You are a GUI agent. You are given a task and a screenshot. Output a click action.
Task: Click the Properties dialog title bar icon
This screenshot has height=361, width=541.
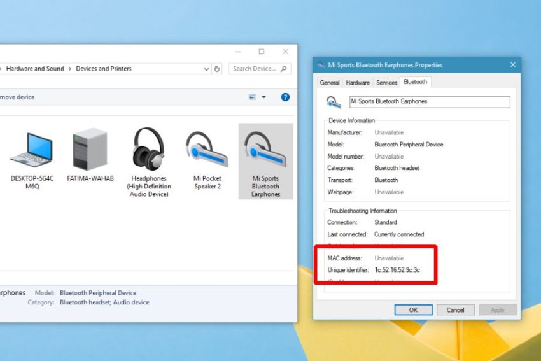(x=321, y=65)
